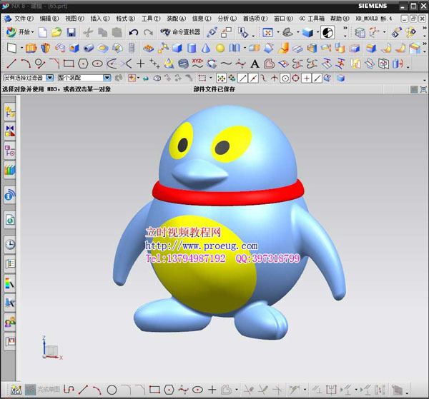The height and width of the screenshot is (399, 429).
Task: Open the 插入(S) menu
Action: click(100, 19)
